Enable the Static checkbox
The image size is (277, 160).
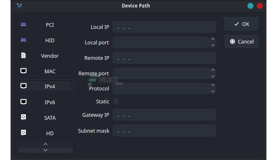(x=116, y=101)
